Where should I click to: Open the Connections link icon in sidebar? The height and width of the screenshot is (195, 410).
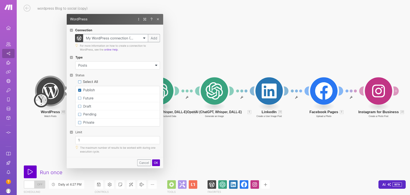point(8,72)
